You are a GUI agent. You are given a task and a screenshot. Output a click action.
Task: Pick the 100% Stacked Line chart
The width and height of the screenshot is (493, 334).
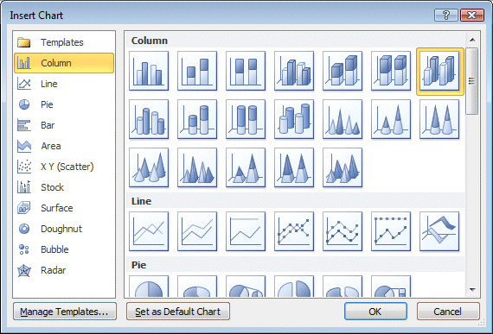[246, 231]
